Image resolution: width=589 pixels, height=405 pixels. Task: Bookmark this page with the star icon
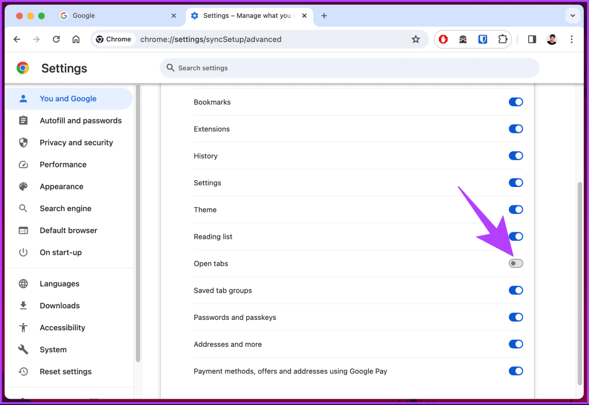coord(416,39)
